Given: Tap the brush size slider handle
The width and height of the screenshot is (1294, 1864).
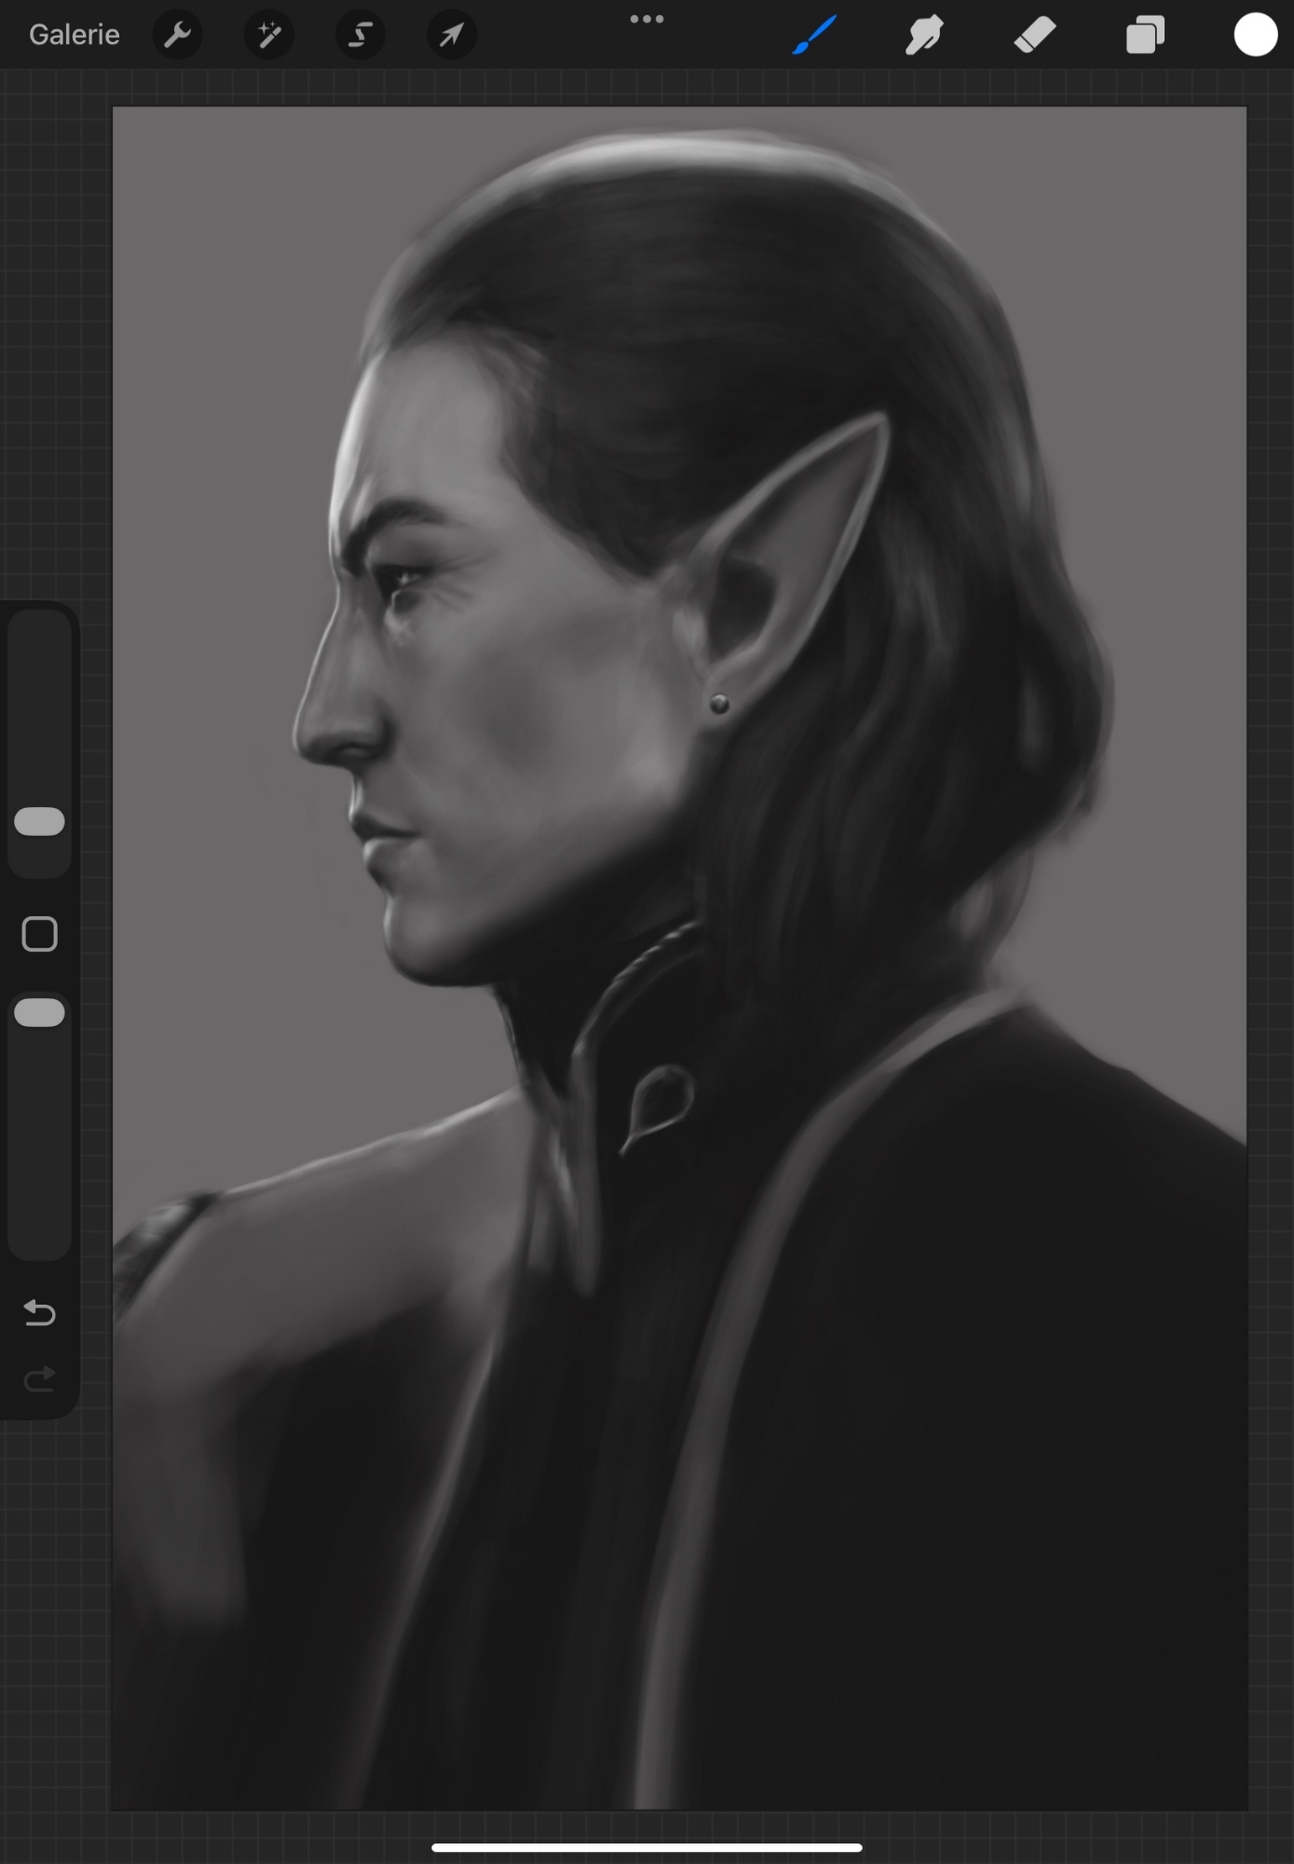Looking at the screenshot, I should pos(40,822).
